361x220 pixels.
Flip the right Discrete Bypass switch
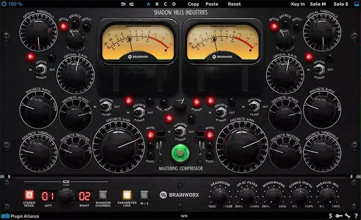(221, 113)
